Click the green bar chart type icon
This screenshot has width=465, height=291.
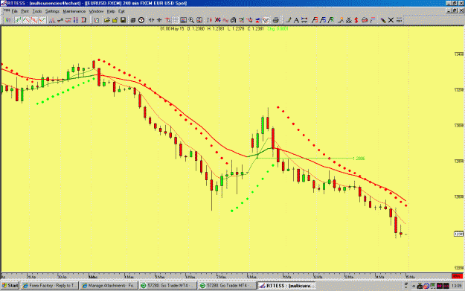pyautogui.click(x=19, y=20)
